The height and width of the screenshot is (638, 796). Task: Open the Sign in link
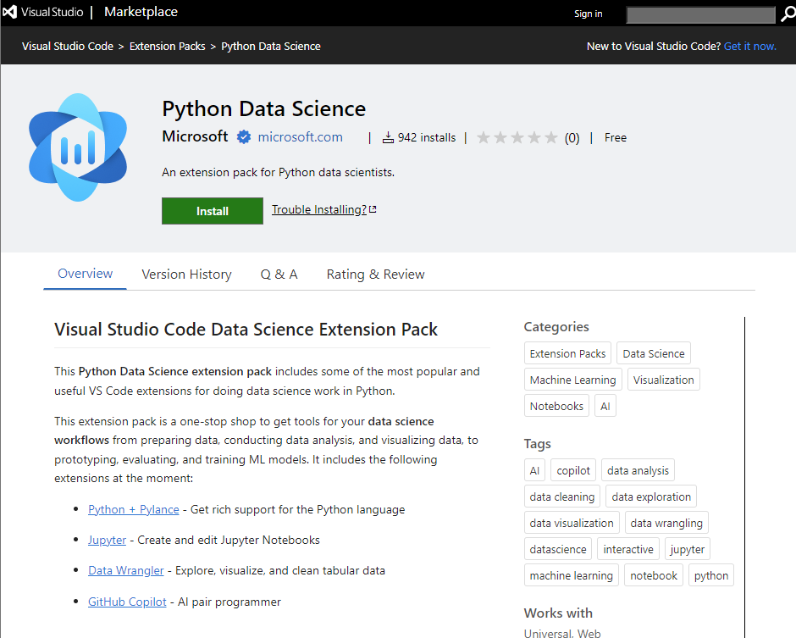pos(588,14)
